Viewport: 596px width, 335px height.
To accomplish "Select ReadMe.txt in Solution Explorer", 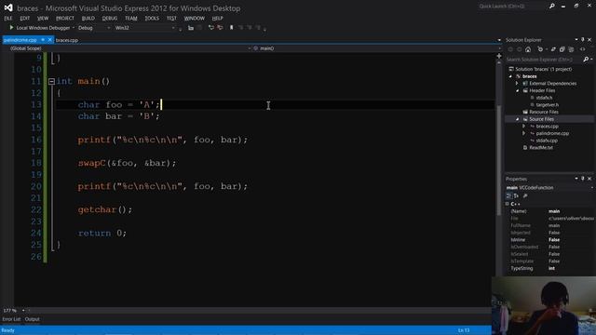I will pyautogui.click(x=541, y=148).
